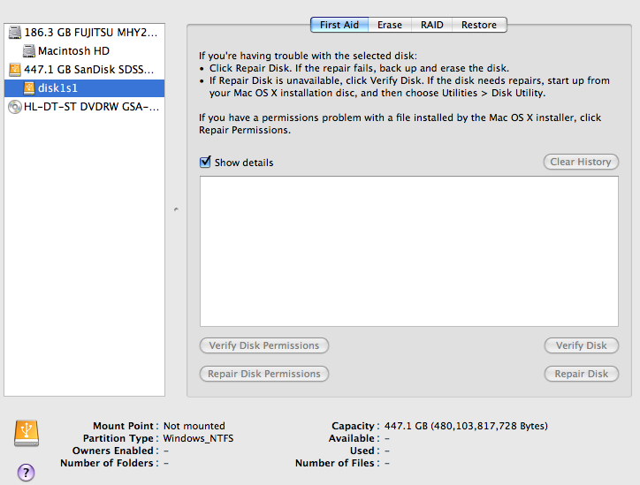Open help with the question mark button

27,472
